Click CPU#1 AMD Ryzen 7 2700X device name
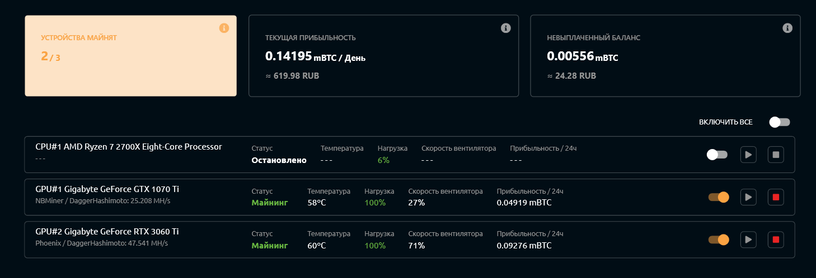Viewport: 816px width, 278px height. pos(129,147)
